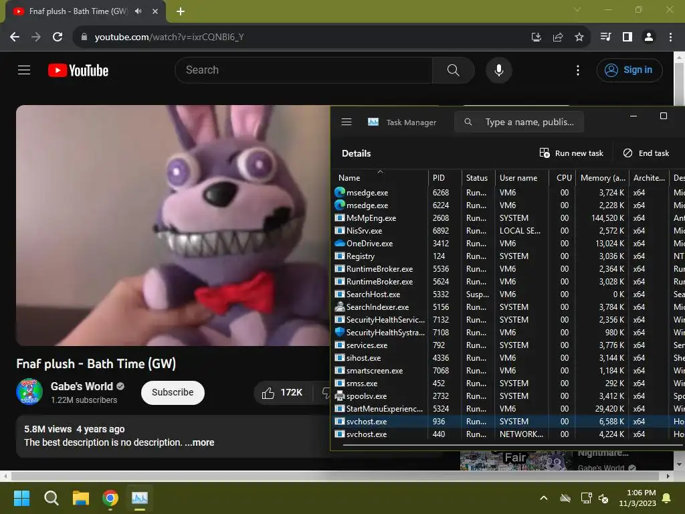The image size is (685, 514).
Task: Open a new Chrome tab
Action: point(181,11)
